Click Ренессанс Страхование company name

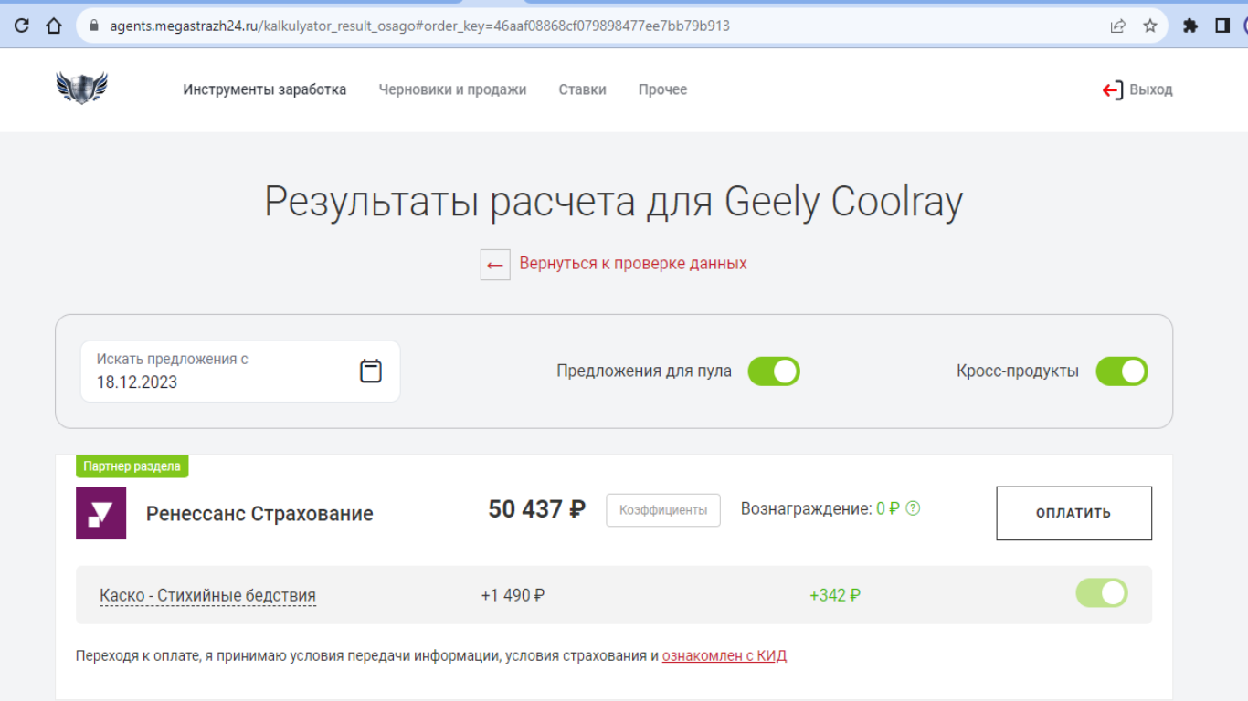(x=259, y=513)
